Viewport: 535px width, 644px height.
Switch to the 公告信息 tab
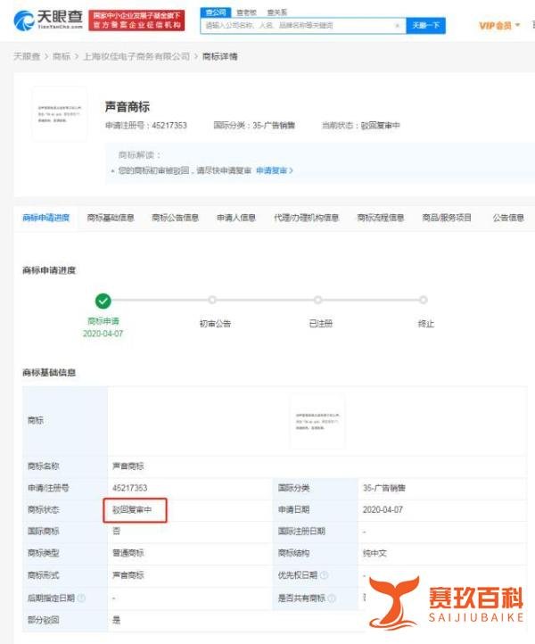pos(508,218)
